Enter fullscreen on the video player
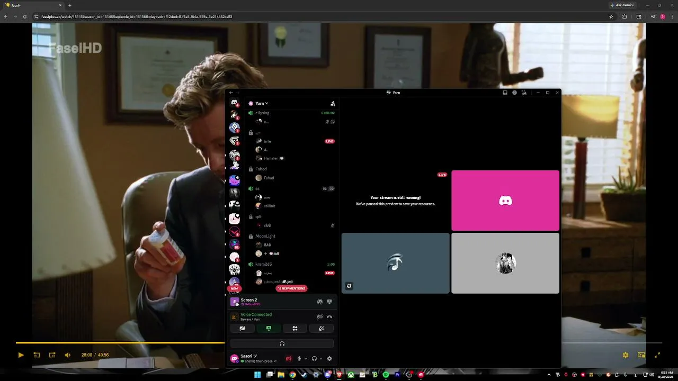 (x=657, y=355)
